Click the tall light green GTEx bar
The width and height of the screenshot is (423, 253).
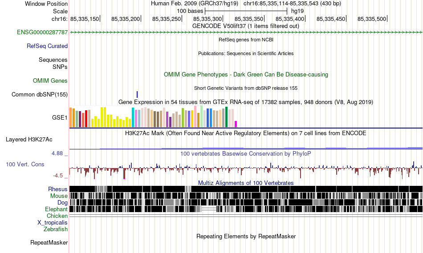click(x=202, y=116)
